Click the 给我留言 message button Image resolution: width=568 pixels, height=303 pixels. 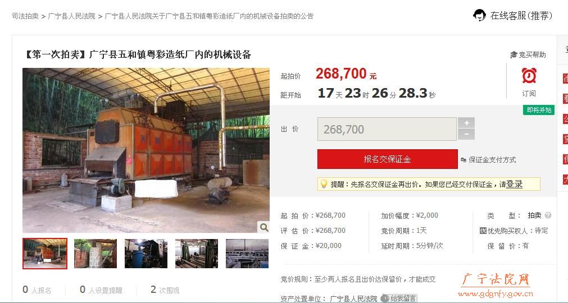tap(399, 299)
